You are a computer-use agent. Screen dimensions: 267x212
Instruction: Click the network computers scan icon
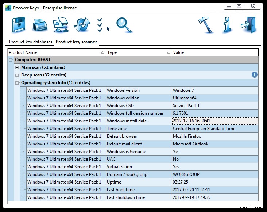tap(61, 24)
